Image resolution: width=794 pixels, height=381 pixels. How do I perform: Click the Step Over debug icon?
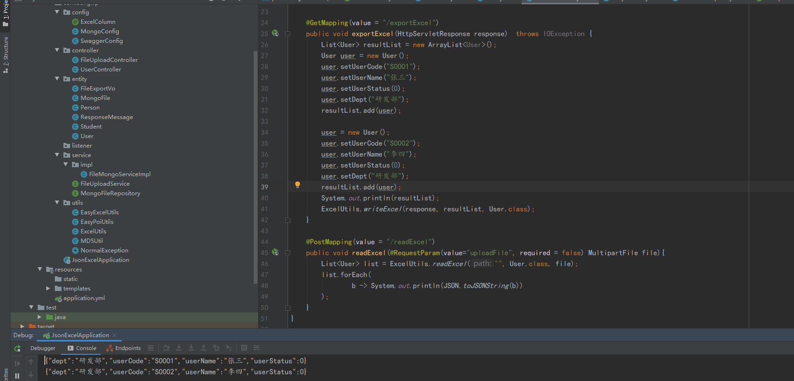[x=166, y=348]
